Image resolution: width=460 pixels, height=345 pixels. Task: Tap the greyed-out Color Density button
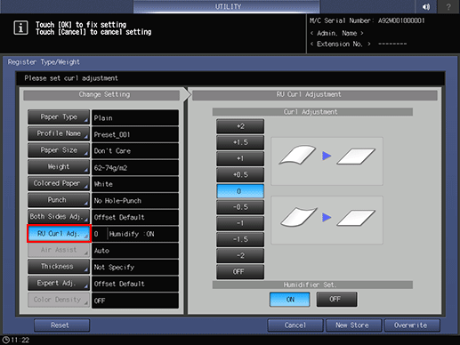(59, 300)
